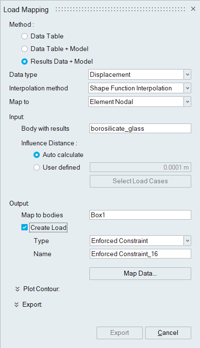
Task: Click the dotted drag handle of panel title
Action: point(120,9)
